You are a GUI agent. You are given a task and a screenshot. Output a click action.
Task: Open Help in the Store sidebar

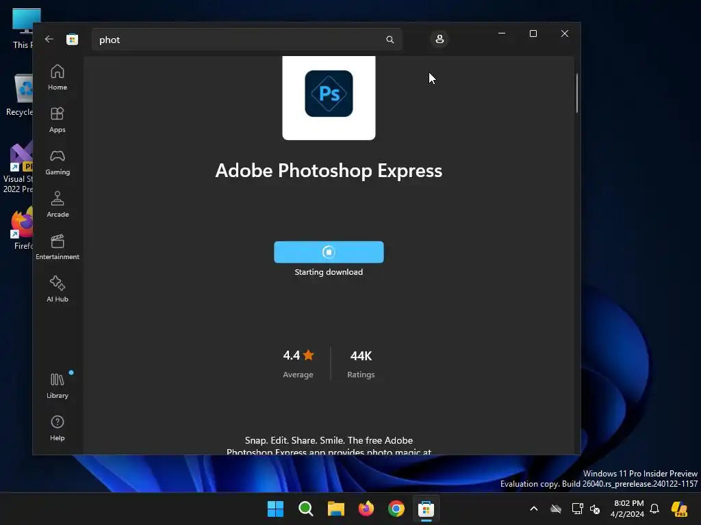(58, 428)
